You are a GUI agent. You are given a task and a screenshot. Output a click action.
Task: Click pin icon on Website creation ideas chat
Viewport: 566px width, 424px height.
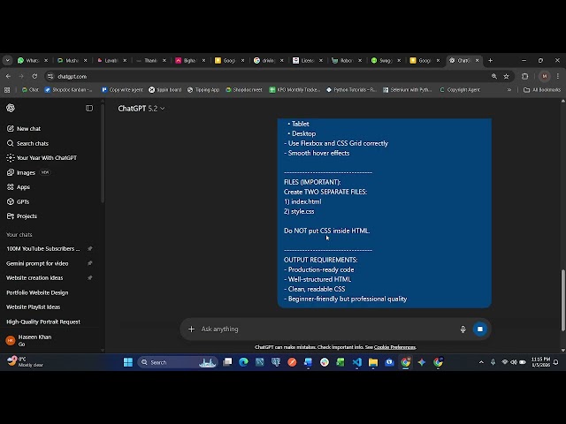(90, 278)
